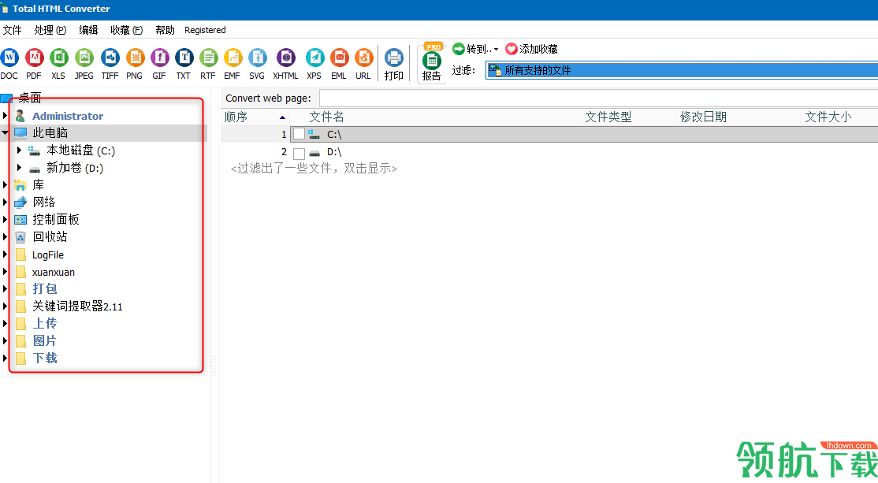Open the 回收站 recycle bin icon

coord(20,237)
